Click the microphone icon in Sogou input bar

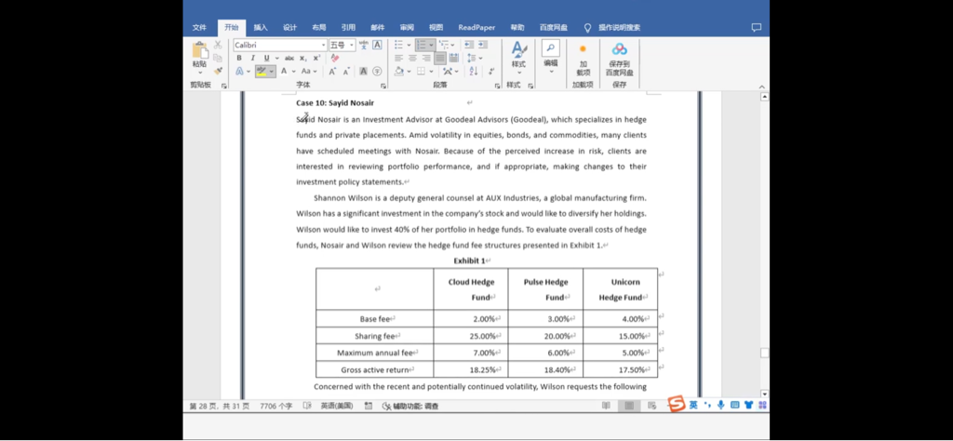[720, 405]
